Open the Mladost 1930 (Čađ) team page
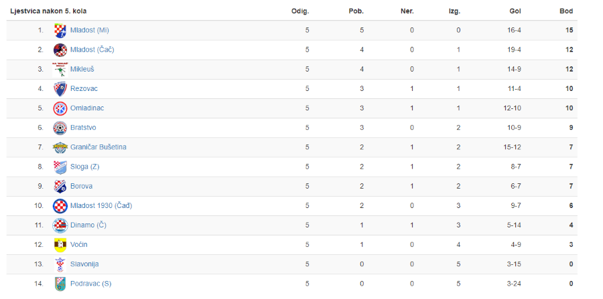 click(x=101, y=206)
